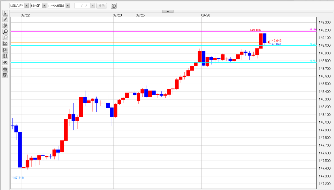Click the 09/23 date label

[x=117, y=15]
